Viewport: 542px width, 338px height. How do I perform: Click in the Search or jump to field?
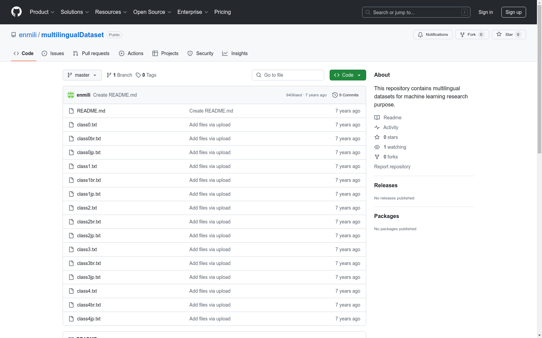(x=416, y=12)
